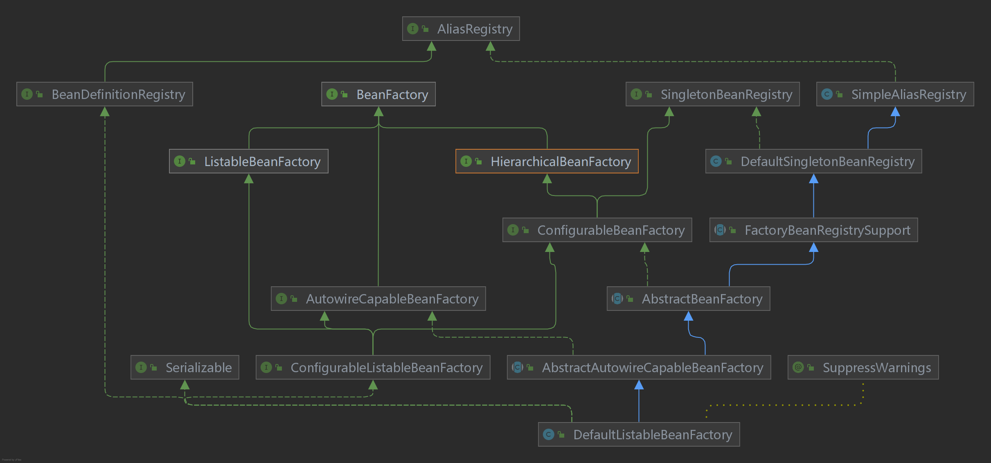Click the interface icon of BeanDefinitionRegistry node
This screenshot has height=463, width=991.
pos(27,94)
